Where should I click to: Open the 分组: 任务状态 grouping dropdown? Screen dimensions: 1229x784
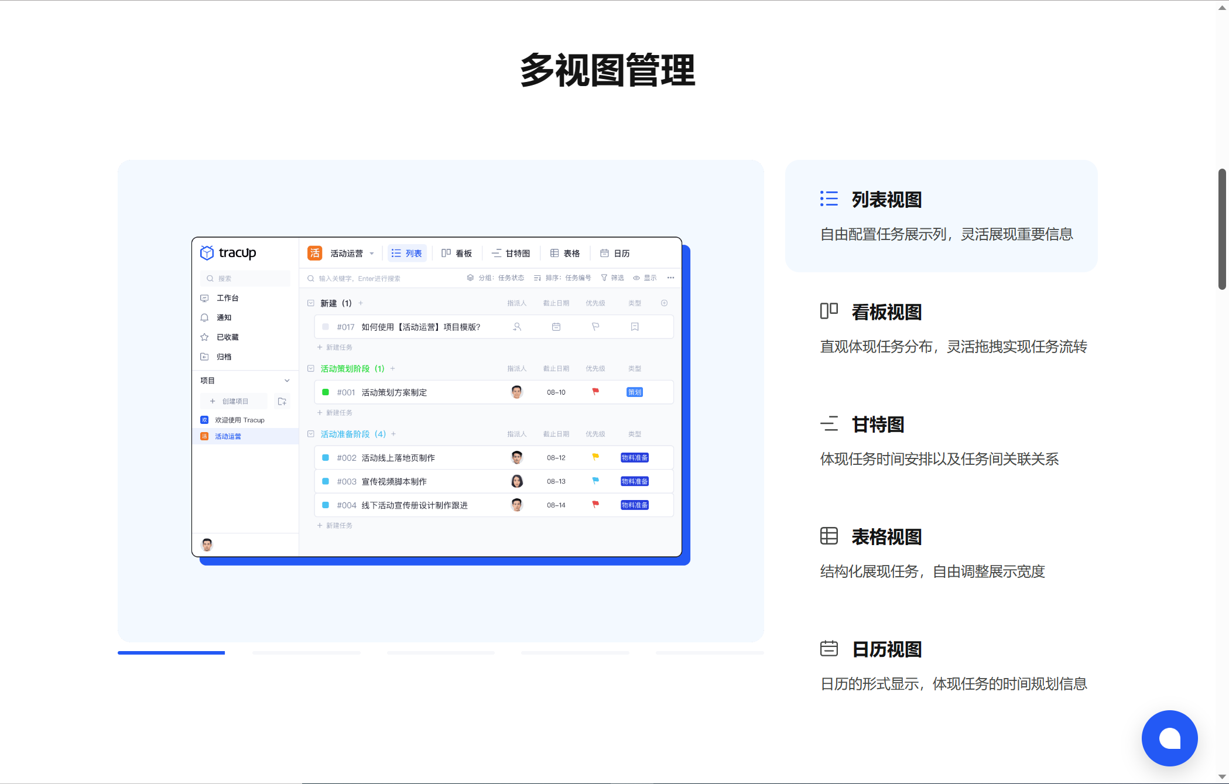[x=495, y=278]
